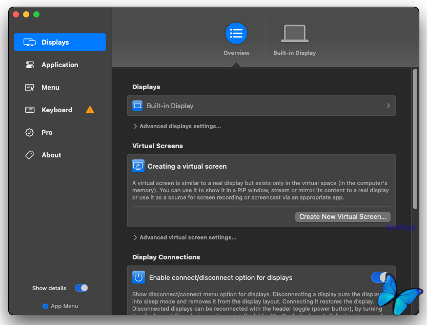Expand Advanced virtual screen settings
This screenshot has height=325, width=427.
[x=185, y=237]
